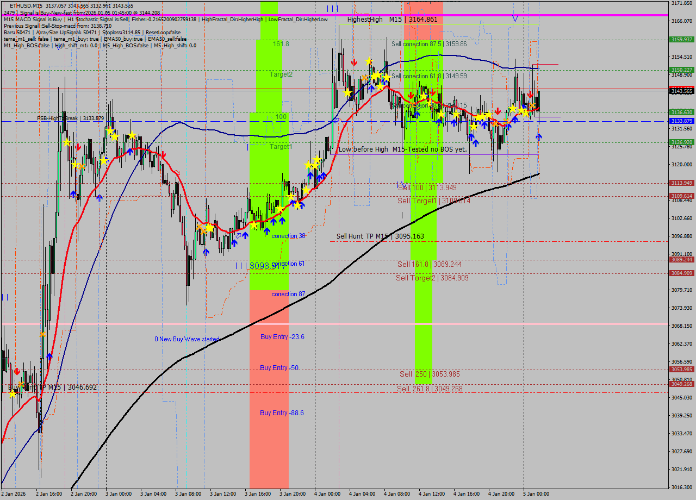Select the current price tag 3143.565
Screen dimensions: 696x500
click(x=681, y=91)
